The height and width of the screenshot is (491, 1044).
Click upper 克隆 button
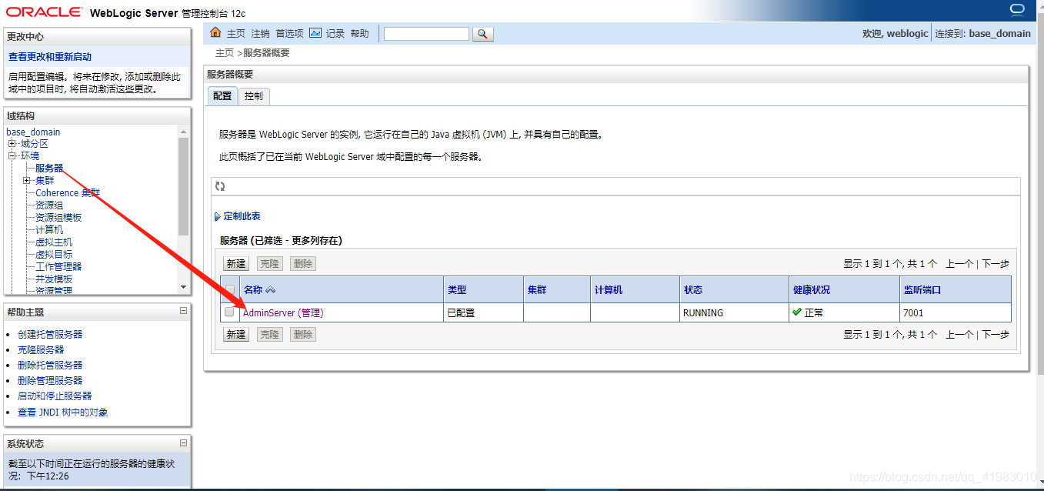pos(269,263)
